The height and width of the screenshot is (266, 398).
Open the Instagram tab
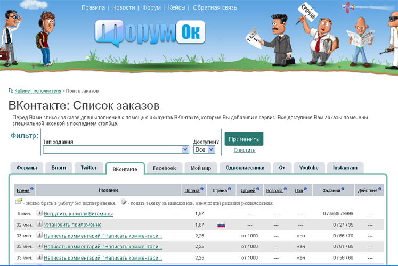pyautogui.click(x=345, y=168)
